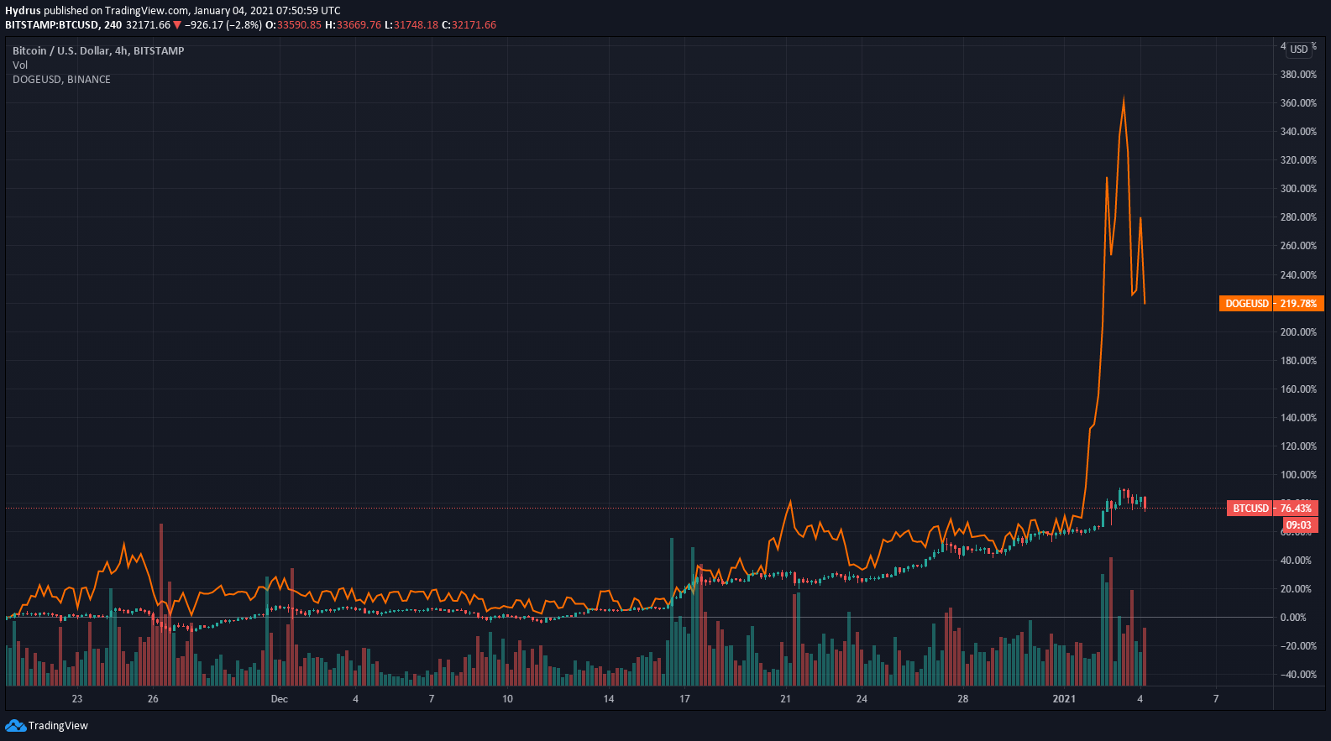Click the Dec date label on time axis
The width and height of the screenshot is (1331, 741).
coord(280,699)
